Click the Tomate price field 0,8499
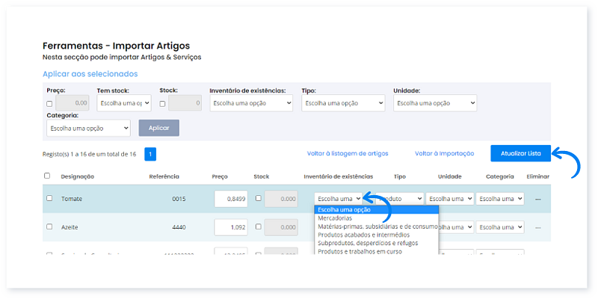 (231, 199)
